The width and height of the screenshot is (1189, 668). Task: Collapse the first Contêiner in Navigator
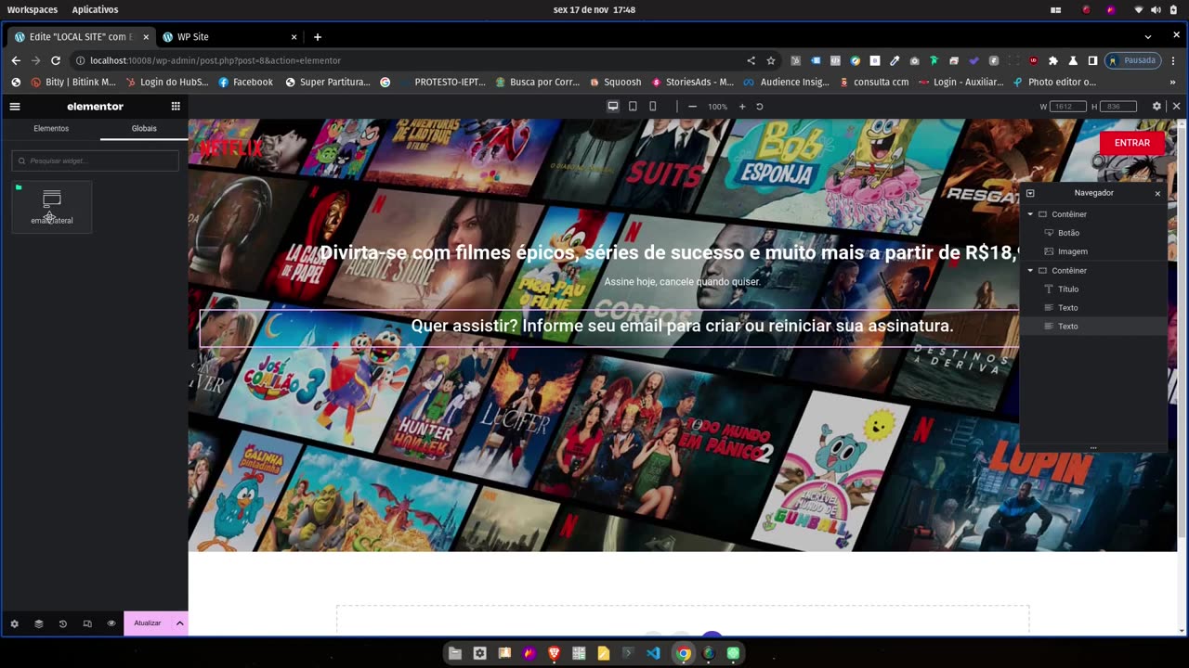[x=1030, y=214]
